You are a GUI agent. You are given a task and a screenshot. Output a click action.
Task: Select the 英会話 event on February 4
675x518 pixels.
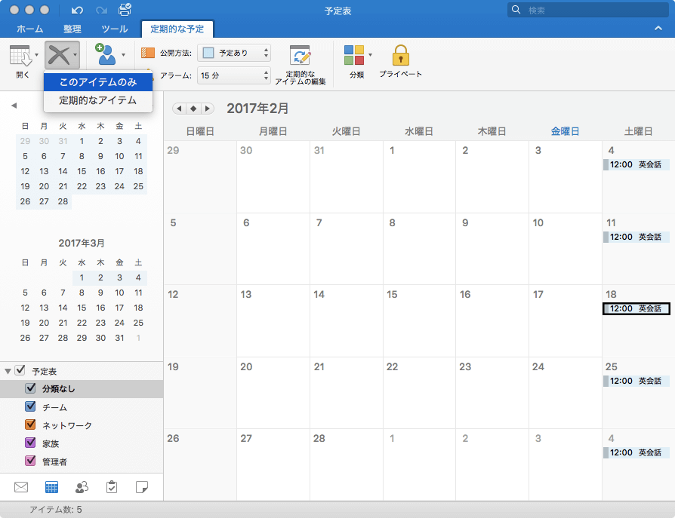click(x=636, y=164)
